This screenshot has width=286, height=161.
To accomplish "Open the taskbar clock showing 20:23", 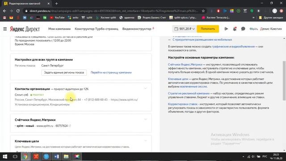I will (276, 157).
